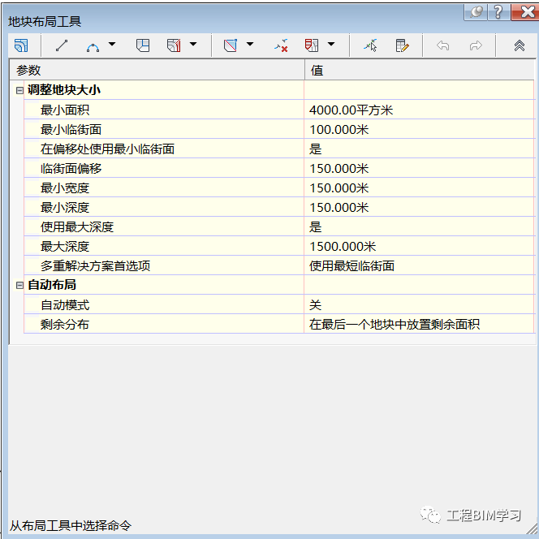Image resolution: width=539 pixels, height=539 pixels.
Task: Edit the 最小面积 value 4000.00平方米
Action: (x=420, y=110)
